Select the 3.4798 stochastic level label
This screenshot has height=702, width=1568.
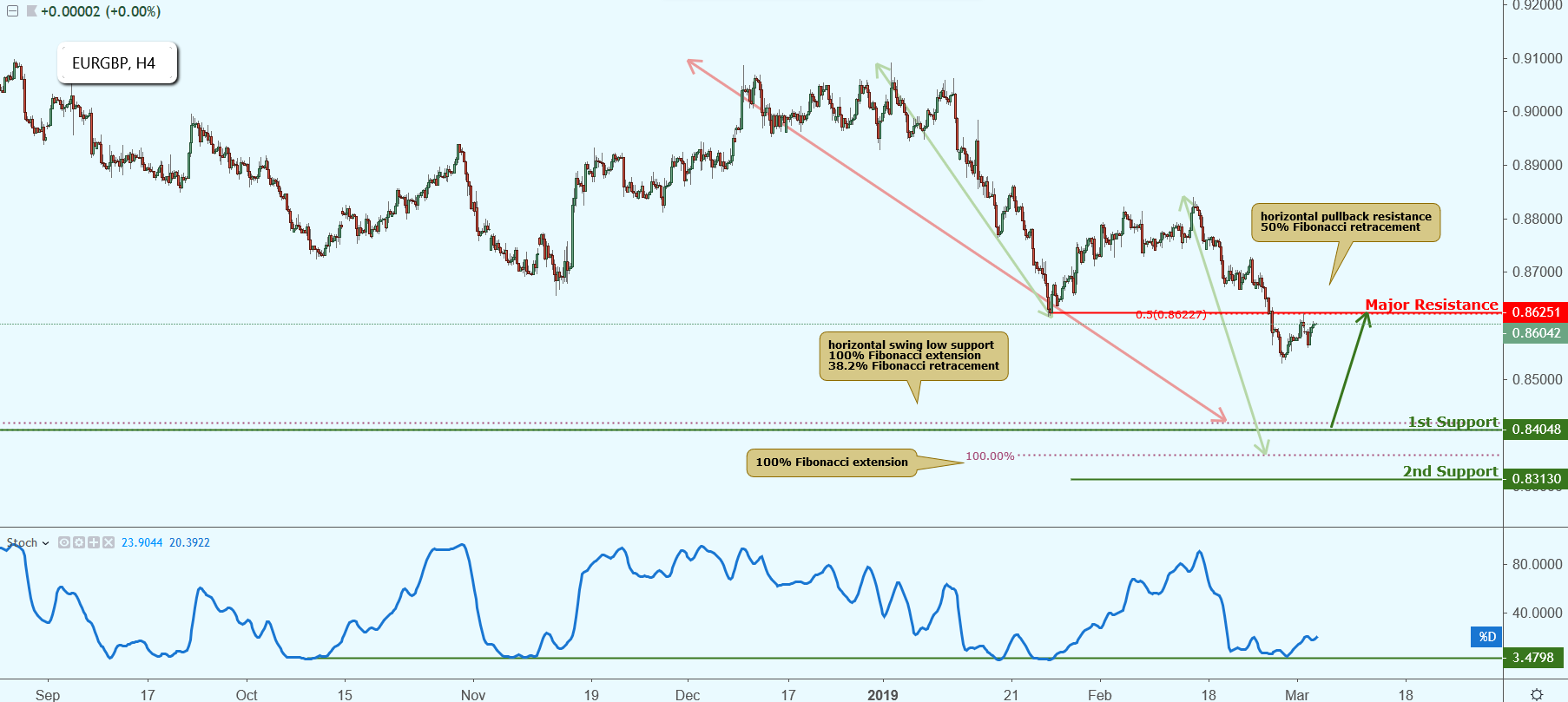click(x=1533, y=658)
